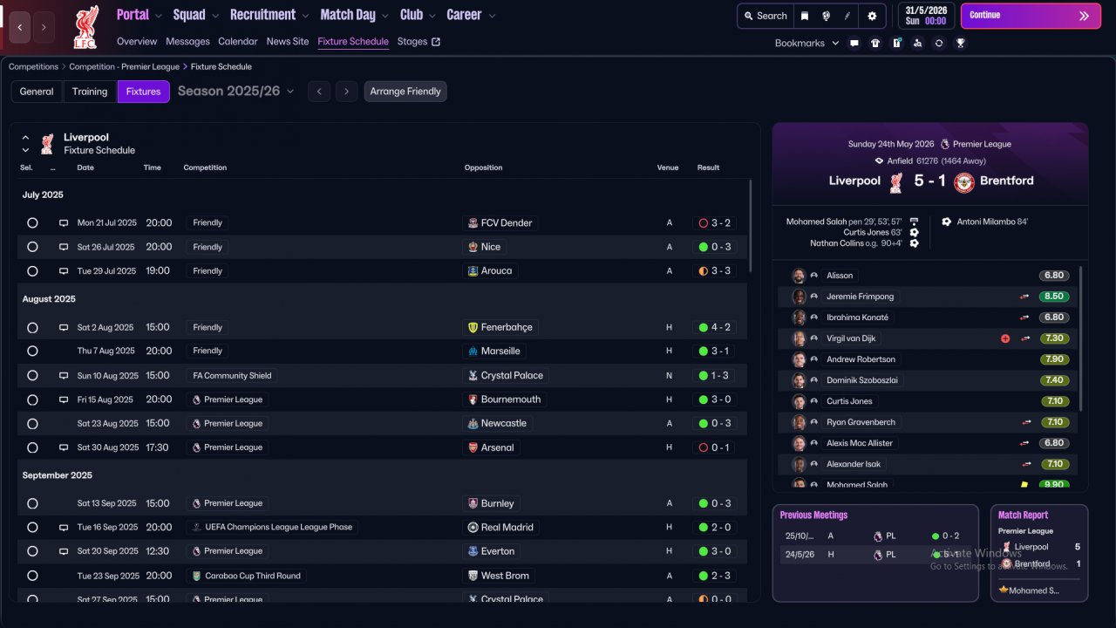Open the shirt squad shortcut icon
The width and height of the screenshot is (1116, 628).
click(x=875, y=43)
